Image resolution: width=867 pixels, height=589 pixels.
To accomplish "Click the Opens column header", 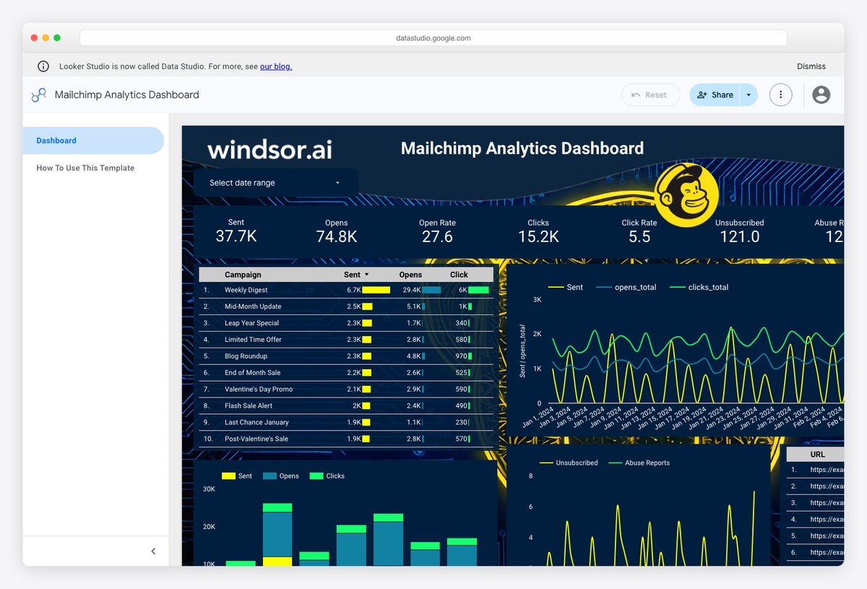I will [410, 275].
